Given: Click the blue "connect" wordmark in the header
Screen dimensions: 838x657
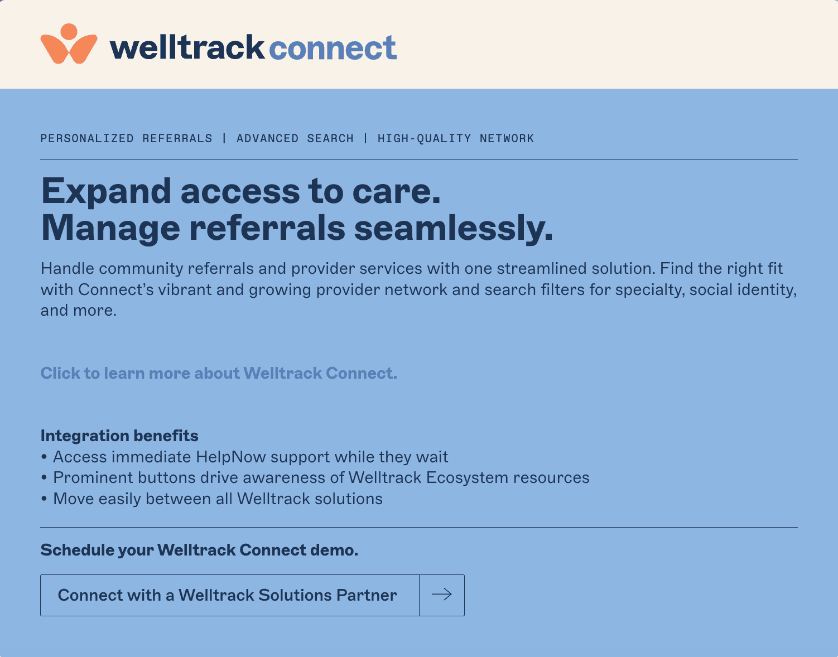Looking at the screenshot, I should click(333, 47).
